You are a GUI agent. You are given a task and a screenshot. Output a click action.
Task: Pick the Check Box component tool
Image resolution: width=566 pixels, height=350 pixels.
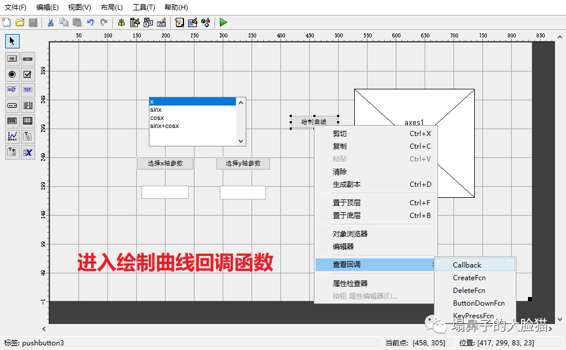(28, 74)
